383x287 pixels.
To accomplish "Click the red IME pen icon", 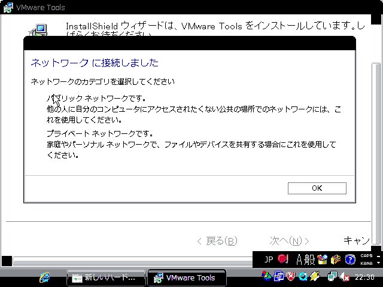I will (283, 259).
